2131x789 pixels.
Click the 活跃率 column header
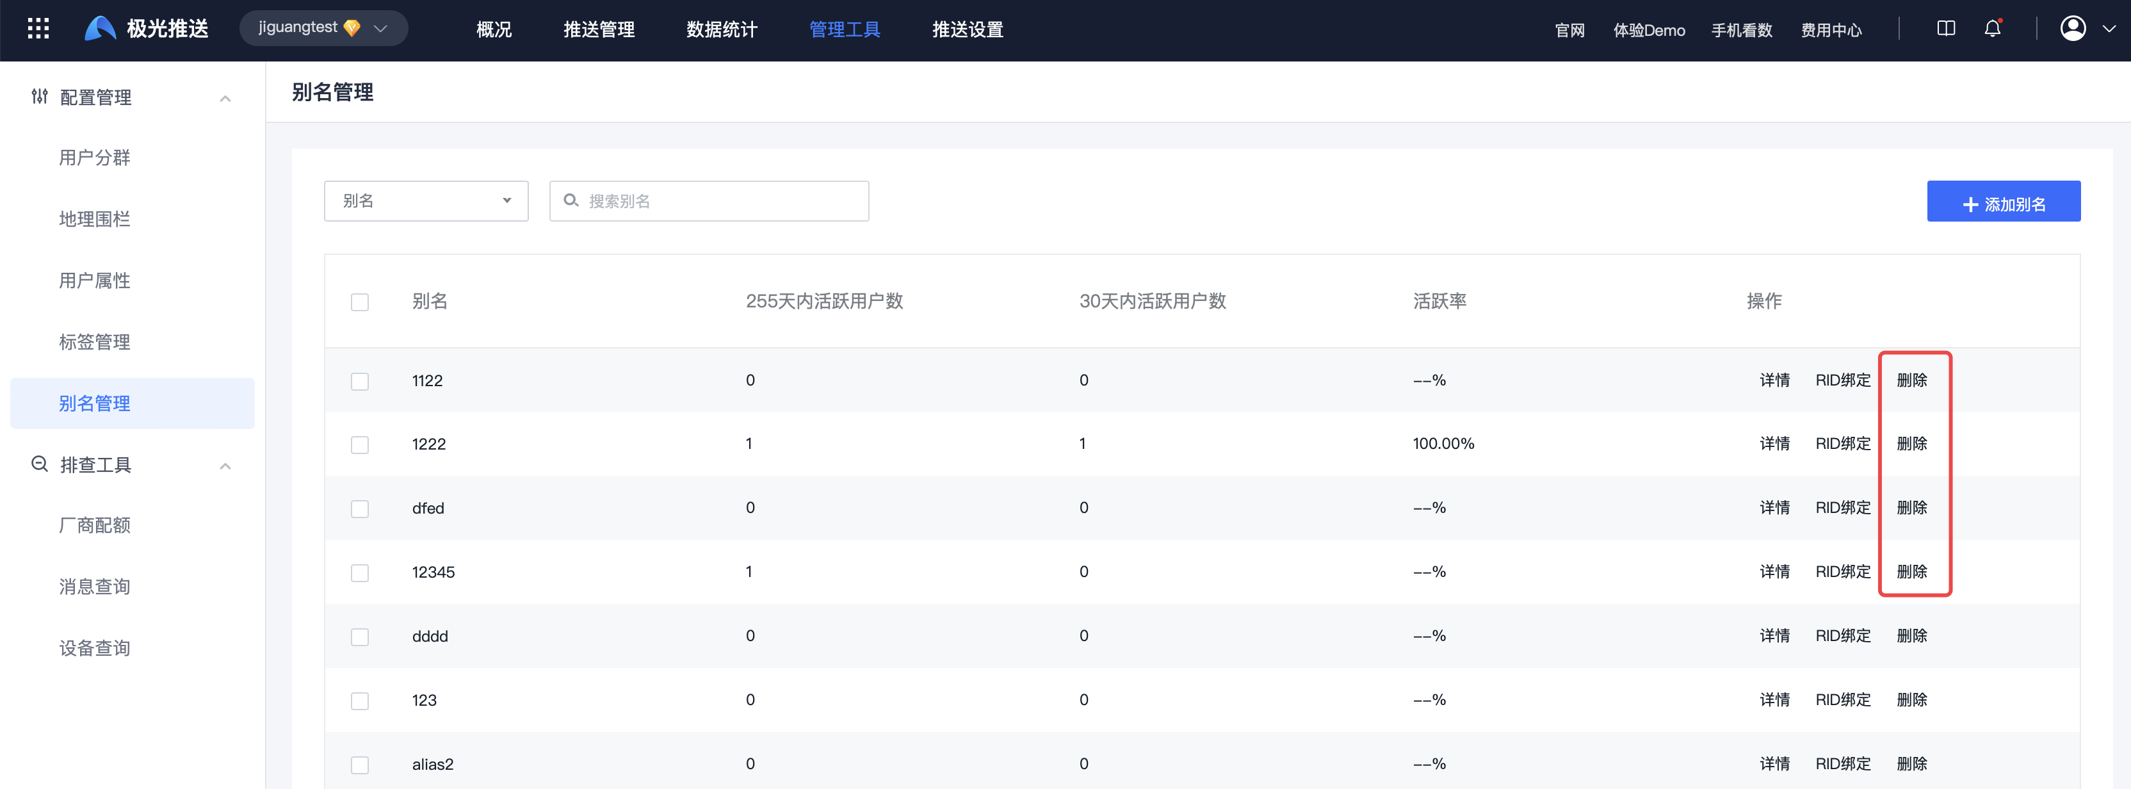(1439, 301)
